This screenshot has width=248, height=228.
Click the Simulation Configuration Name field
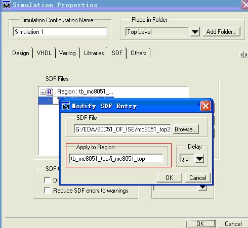pos(60,31)
